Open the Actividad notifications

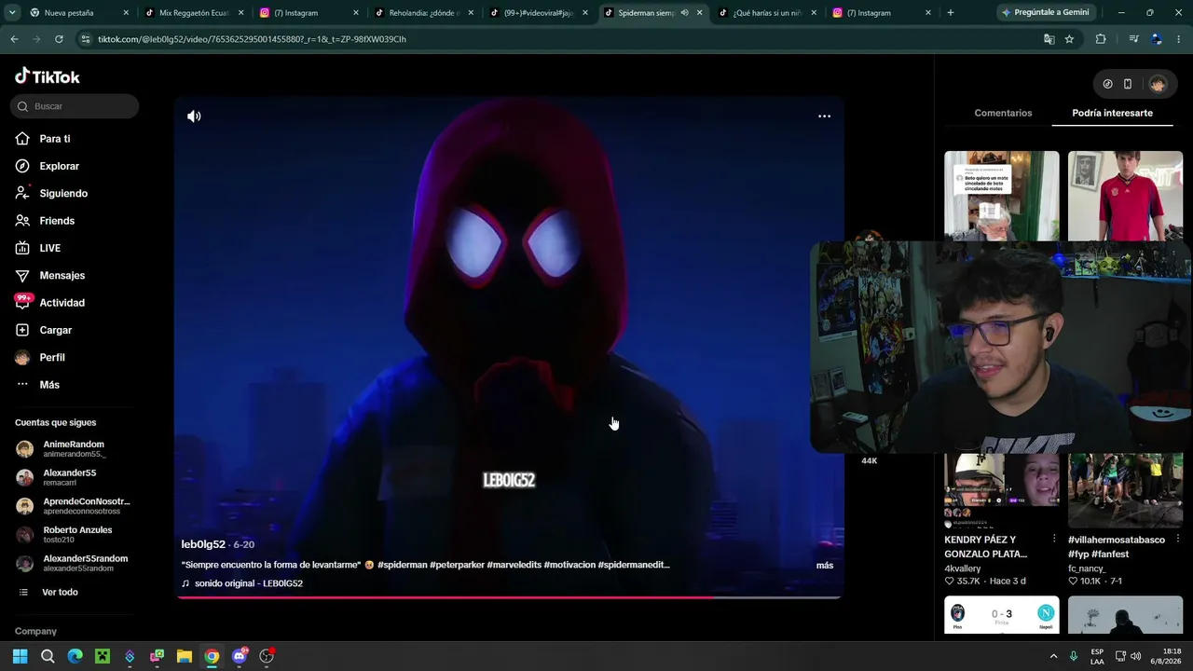62,303
